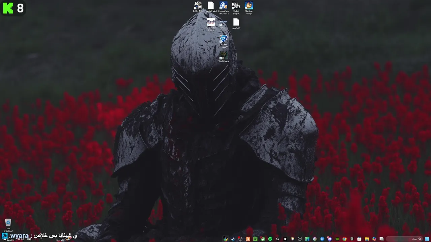Open Task View in the taskbar
Viewport: 431px width, 242px height.
click(382, 239)
